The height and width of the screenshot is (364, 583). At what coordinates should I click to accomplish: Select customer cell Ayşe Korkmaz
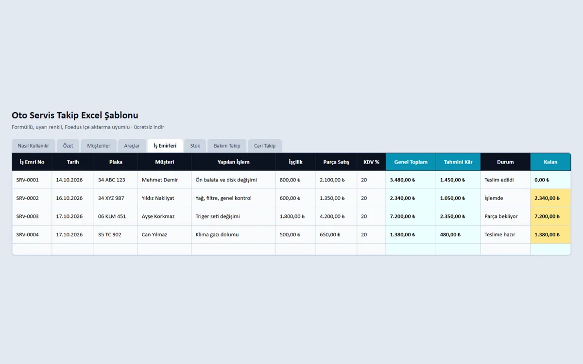pyautogui.click(x=165, y=216)
